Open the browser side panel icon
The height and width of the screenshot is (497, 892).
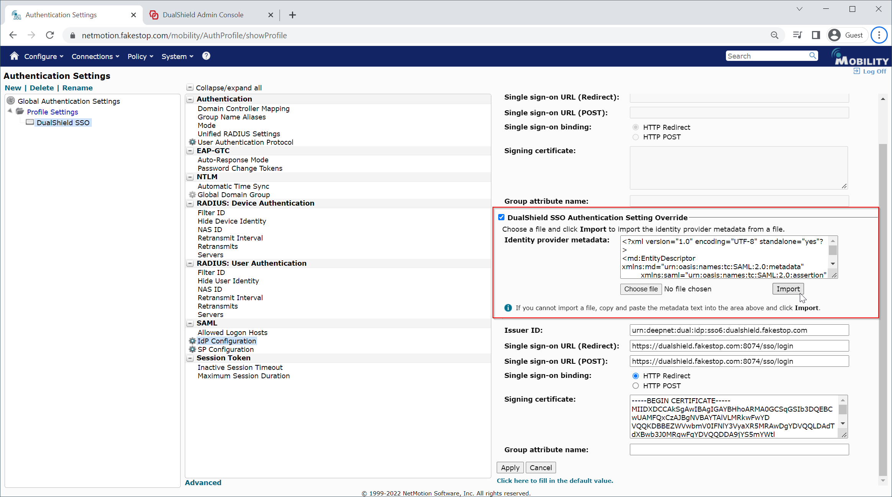(815, 35)
